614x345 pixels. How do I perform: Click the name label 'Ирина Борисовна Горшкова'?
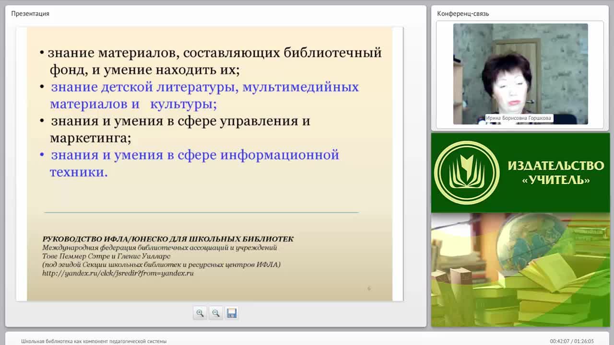coord(519,118)
